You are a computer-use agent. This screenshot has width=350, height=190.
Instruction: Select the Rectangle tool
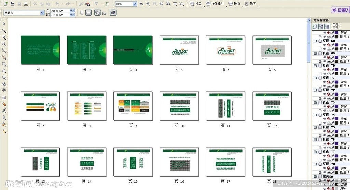(x=4, y=64)
